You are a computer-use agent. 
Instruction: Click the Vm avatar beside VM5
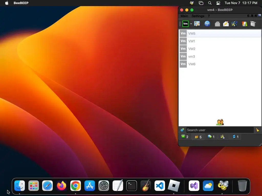tap(183, 33)
